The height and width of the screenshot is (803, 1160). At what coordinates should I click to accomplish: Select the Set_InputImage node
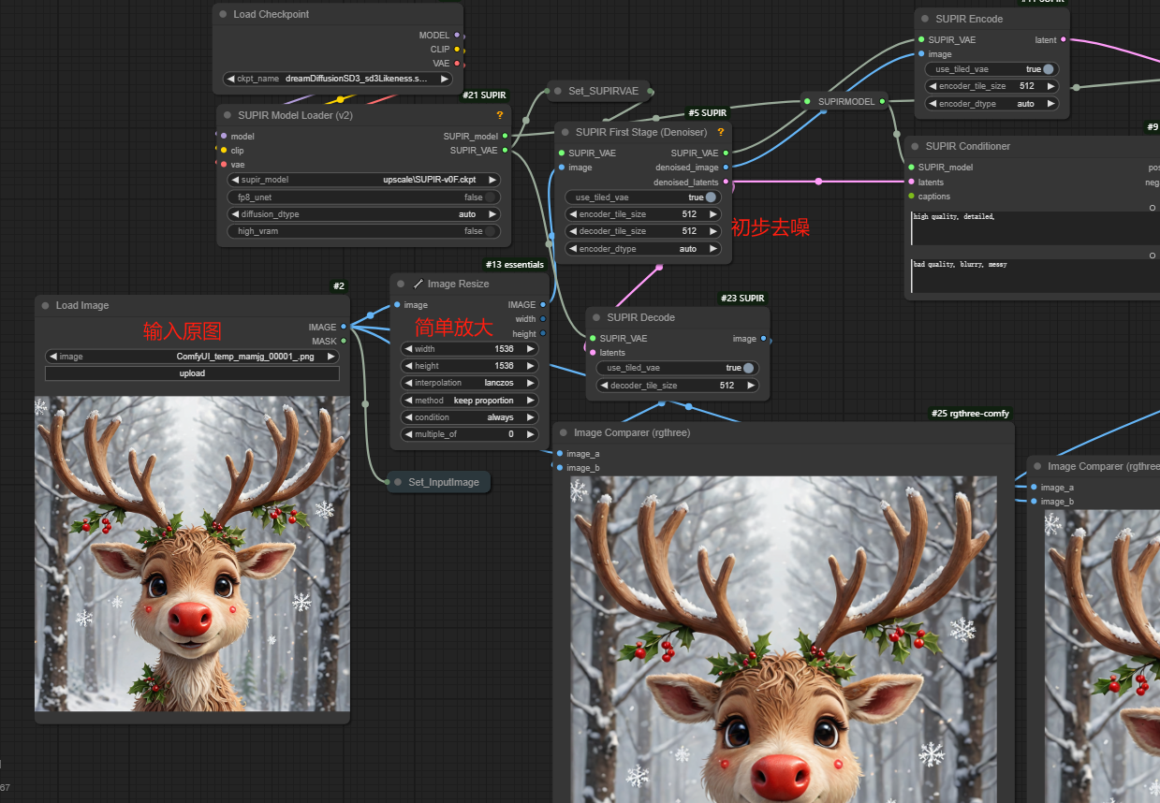(443, 482)
